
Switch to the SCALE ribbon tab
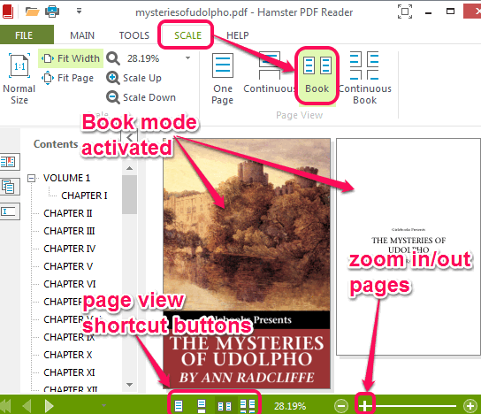coord(187,35)
